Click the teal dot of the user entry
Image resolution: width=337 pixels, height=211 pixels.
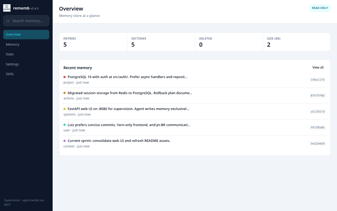(65, 125)
